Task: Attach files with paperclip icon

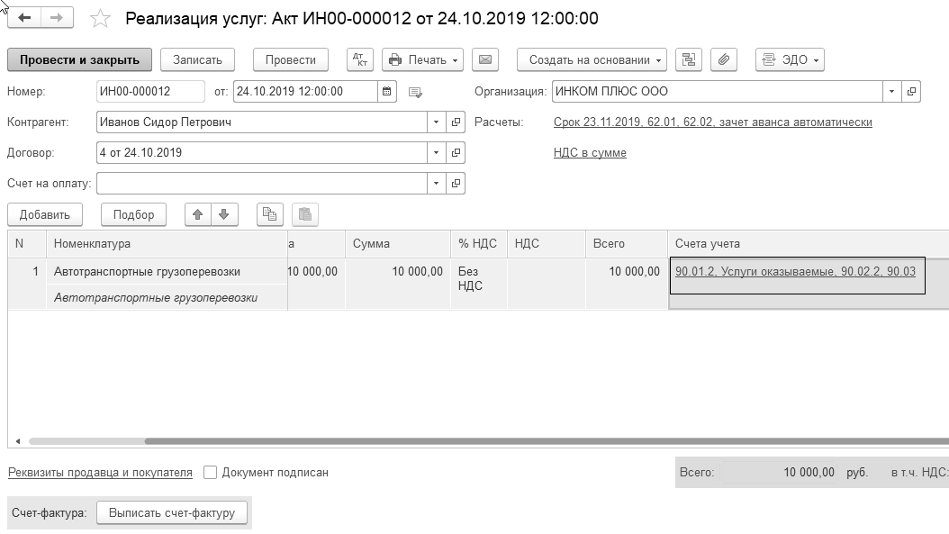Action: click(723, 60)
